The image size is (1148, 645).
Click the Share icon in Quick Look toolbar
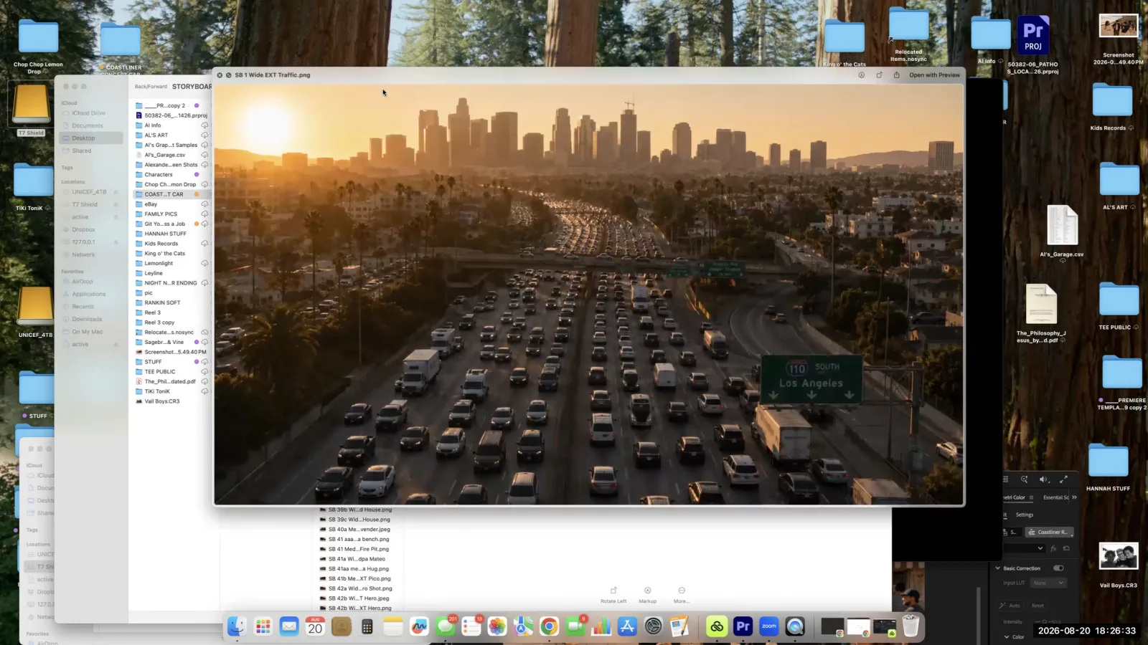tap(896, 75)
